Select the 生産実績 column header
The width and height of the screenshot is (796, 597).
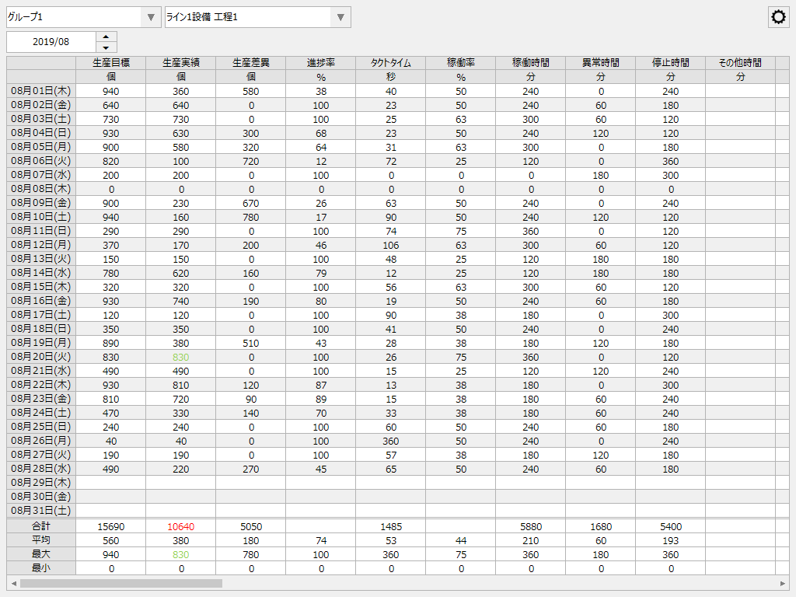pos(181,65)
